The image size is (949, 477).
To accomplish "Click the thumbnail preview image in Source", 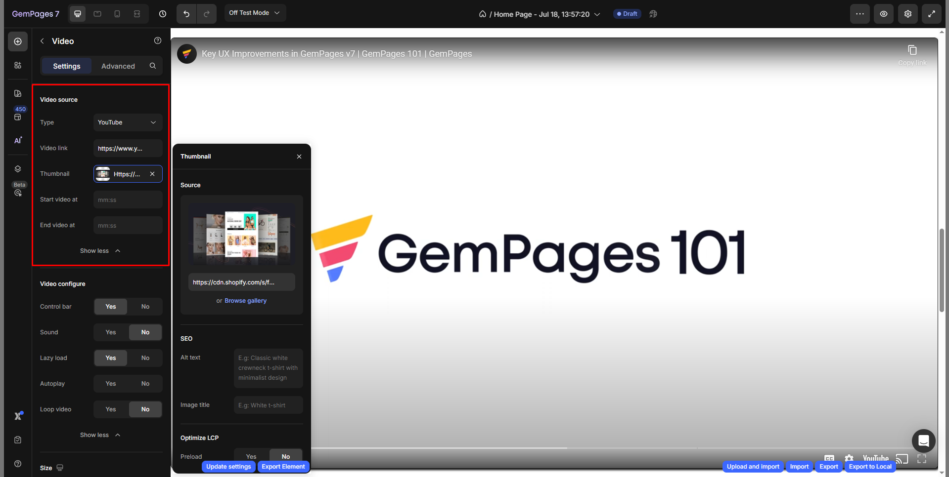I will click(242, 235).
